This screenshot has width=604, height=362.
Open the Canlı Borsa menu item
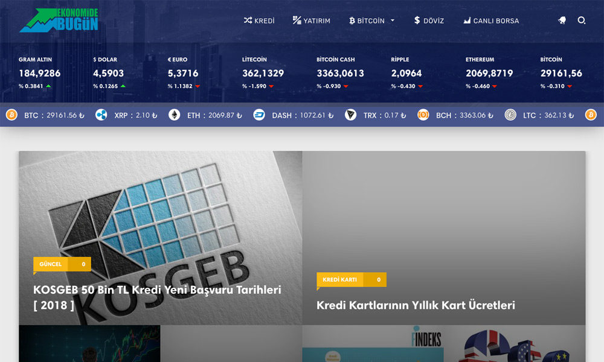coord(491,21)
